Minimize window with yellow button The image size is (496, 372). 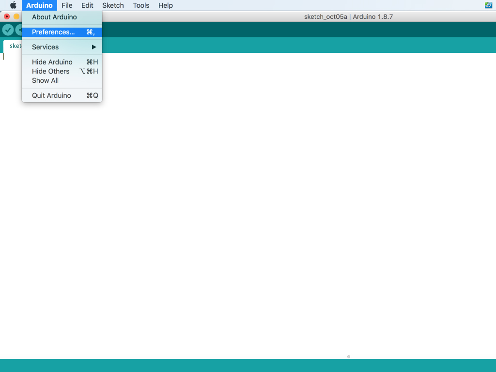coord(16,16)
